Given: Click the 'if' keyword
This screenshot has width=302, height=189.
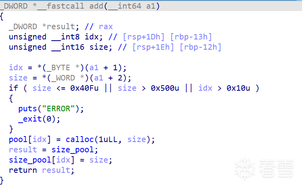Looking at the screenshot, I should pyautogui.click(x=13, y=88).
